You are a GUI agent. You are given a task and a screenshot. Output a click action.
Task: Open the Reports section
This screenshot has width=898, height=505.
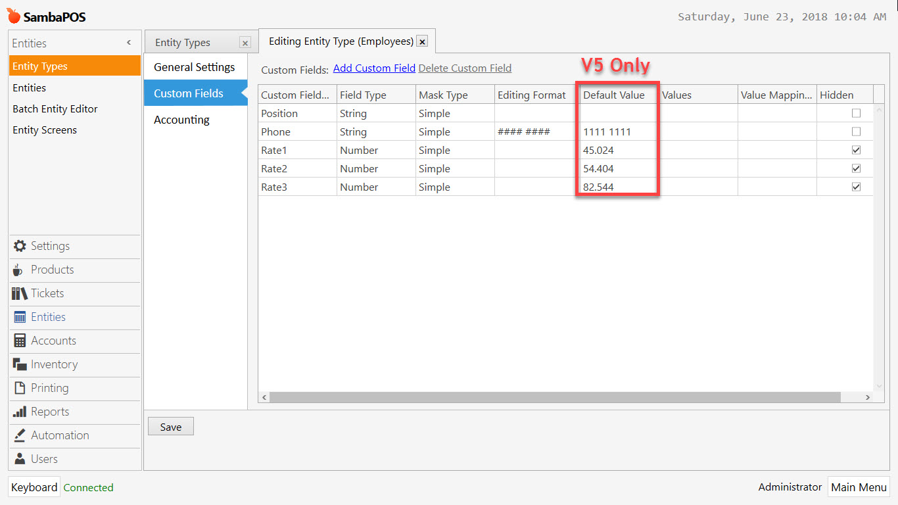[x=49, y=412]
